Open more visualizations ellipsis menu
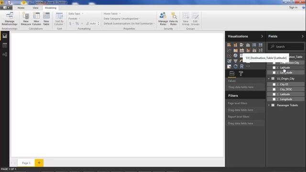 click(248, 66)
